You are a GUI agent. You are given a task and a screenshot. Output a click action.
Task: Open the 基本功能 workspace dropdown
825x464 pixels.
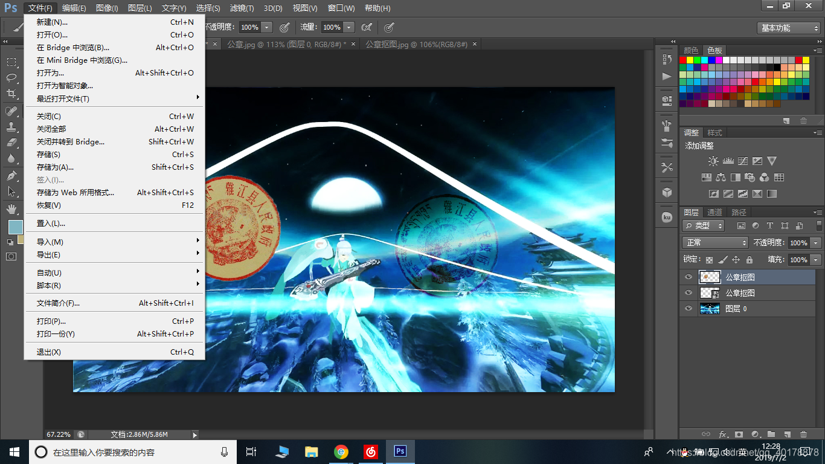click(789, 28)
